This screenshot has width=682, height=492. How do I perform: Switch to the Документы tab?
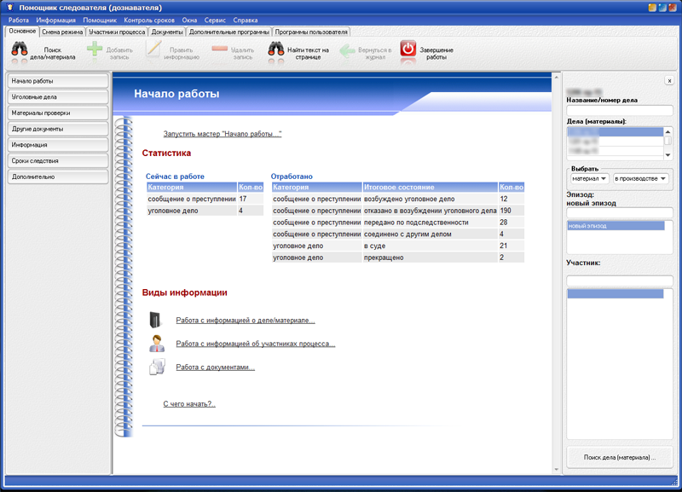point(167,32)
